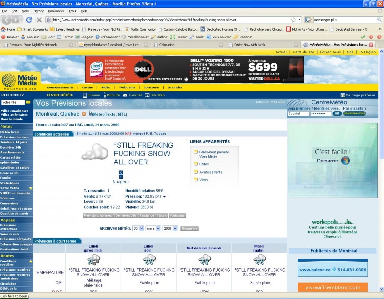Open the CSS dropdown in developer toolbar
384x299 pixels.
point(48,37)
